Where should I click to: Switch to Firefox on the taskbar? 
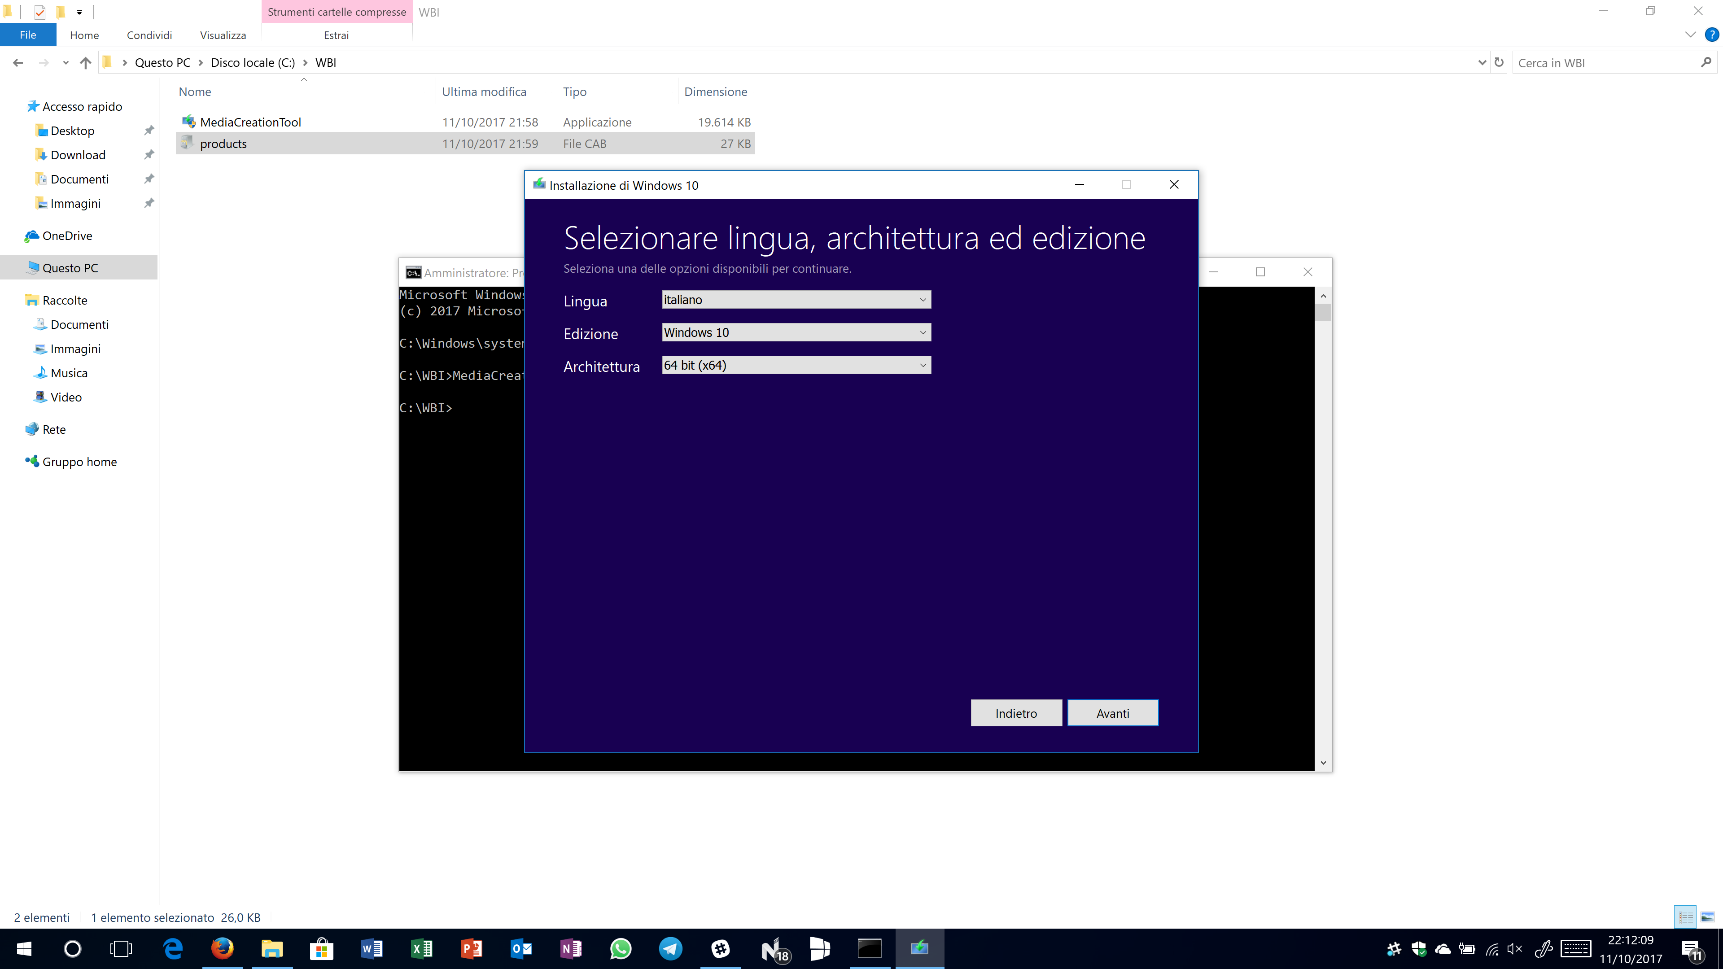coord(223,948)
